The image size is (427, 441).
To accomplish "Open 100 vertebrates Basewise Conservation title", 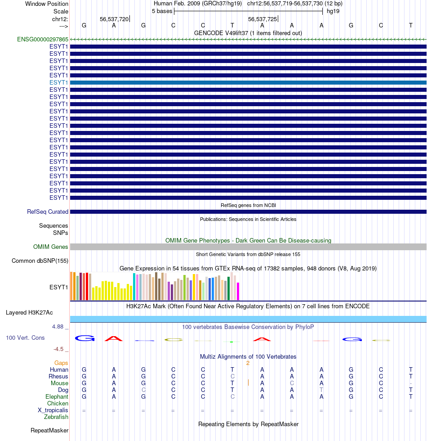I will 248,327.
